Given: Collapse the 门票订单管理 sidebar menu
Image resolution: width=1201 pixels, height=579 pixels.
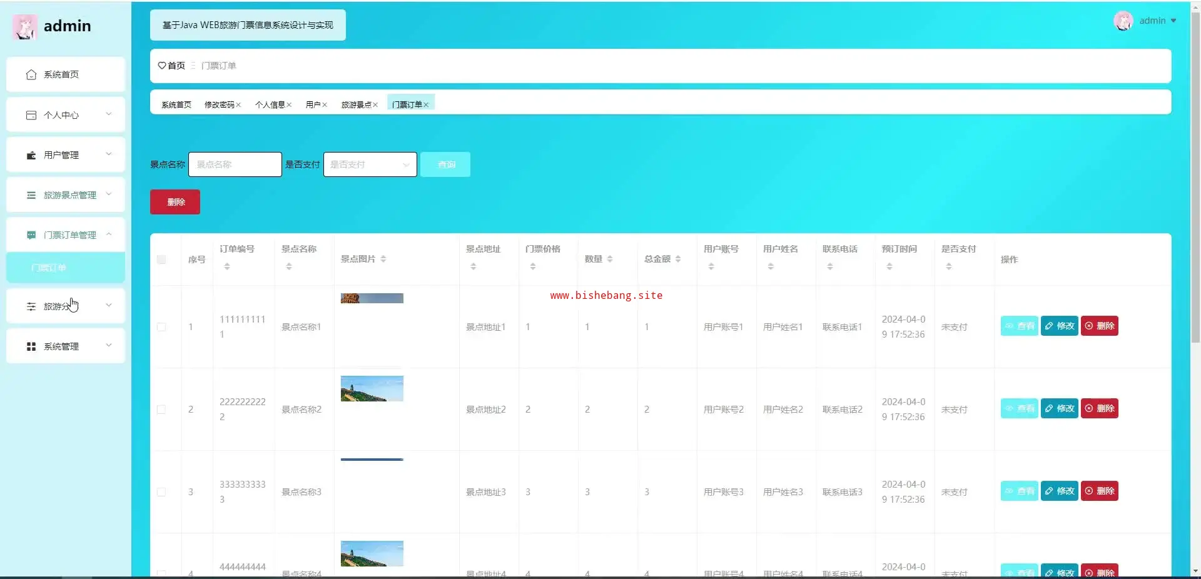Looking at the screenshot, I should click(x=109, y=234).
